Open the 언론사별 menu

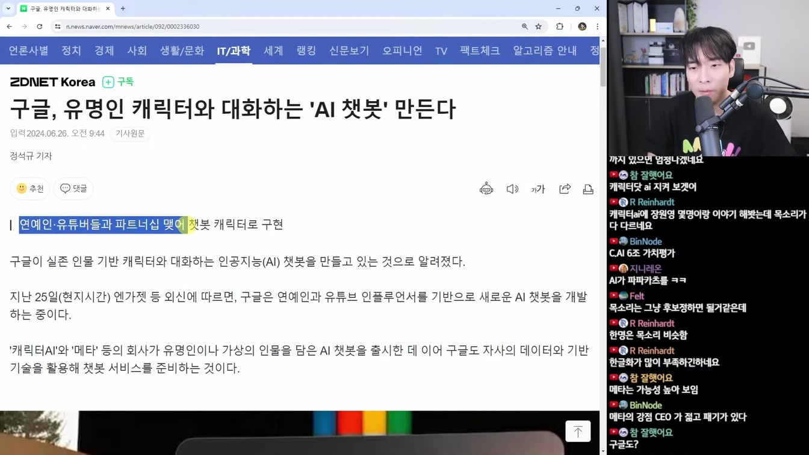point(28,51)
